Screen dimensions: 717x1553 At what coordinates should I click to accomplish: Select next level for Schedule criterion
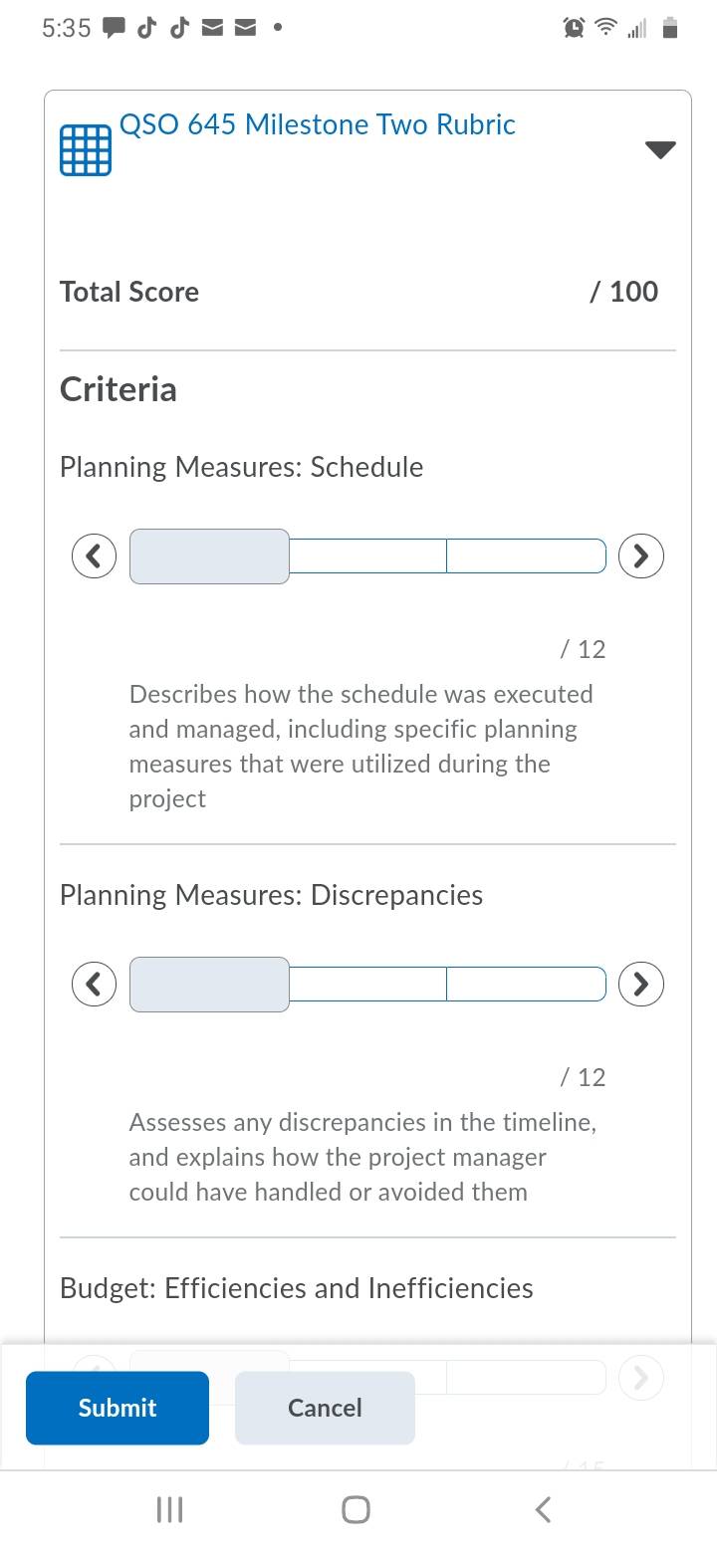coord(641,555)
